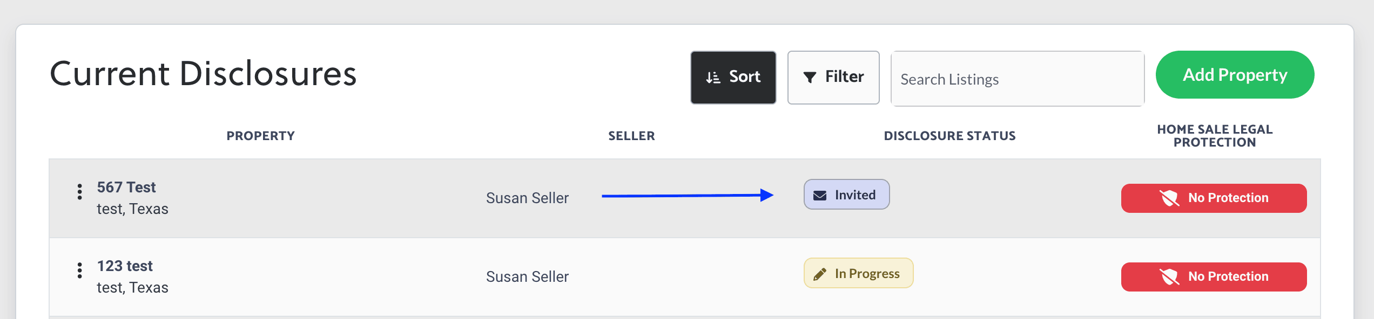Click the sort-order icon on Sort
The width and height of the screenshot is (1374, 319).
(x=713, y=78)
